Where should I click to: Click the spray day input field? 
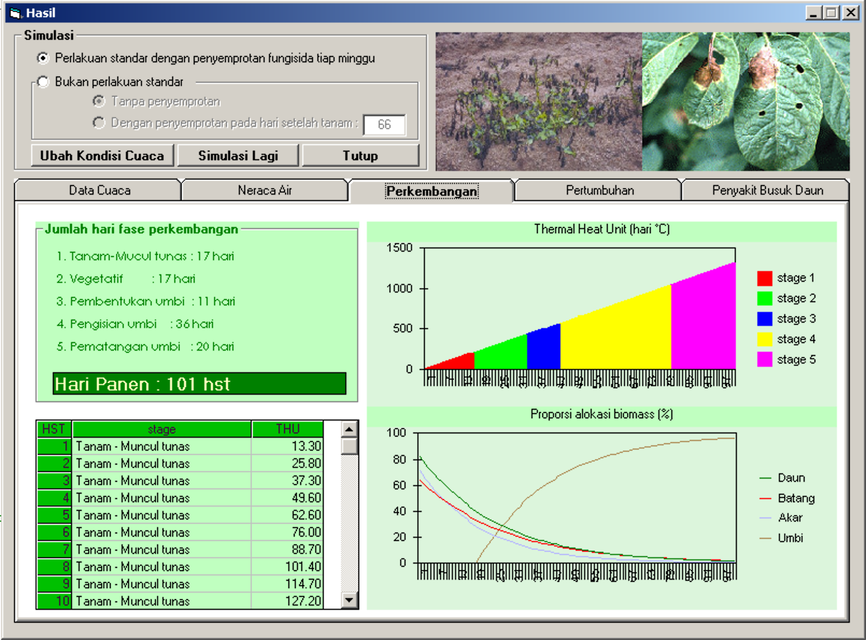(x=384, y=125)
